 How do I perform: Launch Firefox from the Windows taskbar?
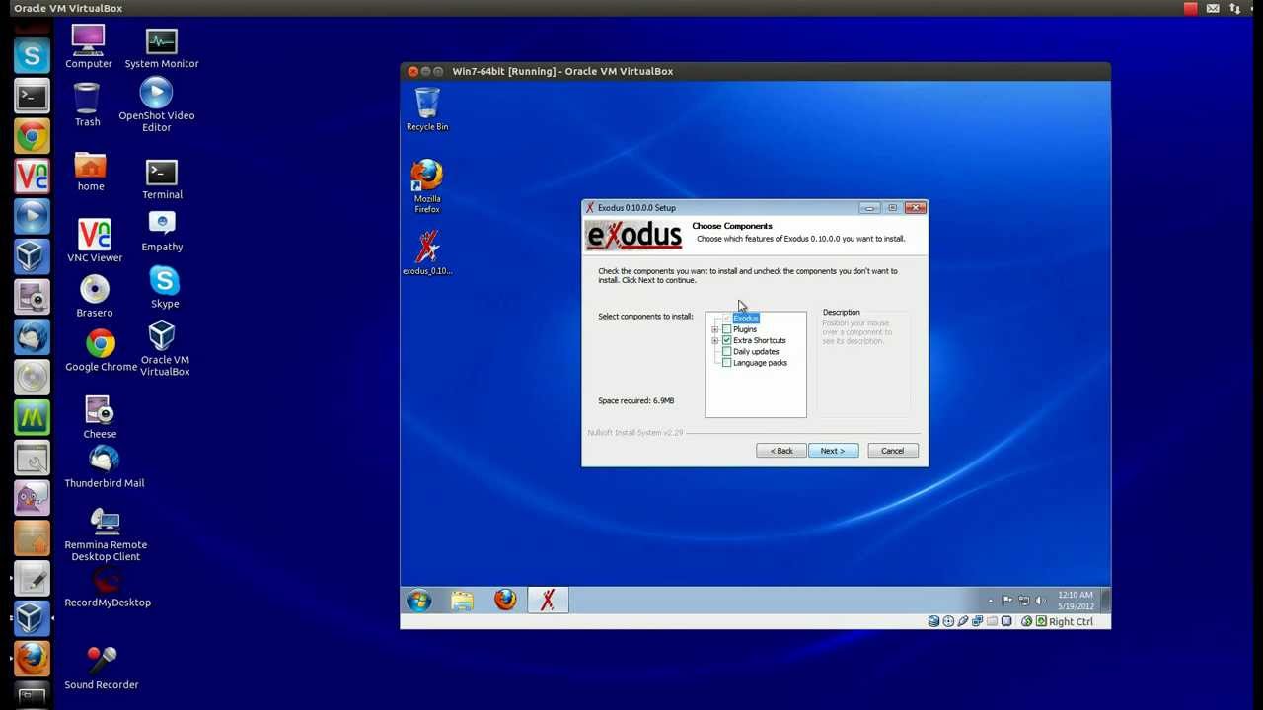tap(505, 600)
